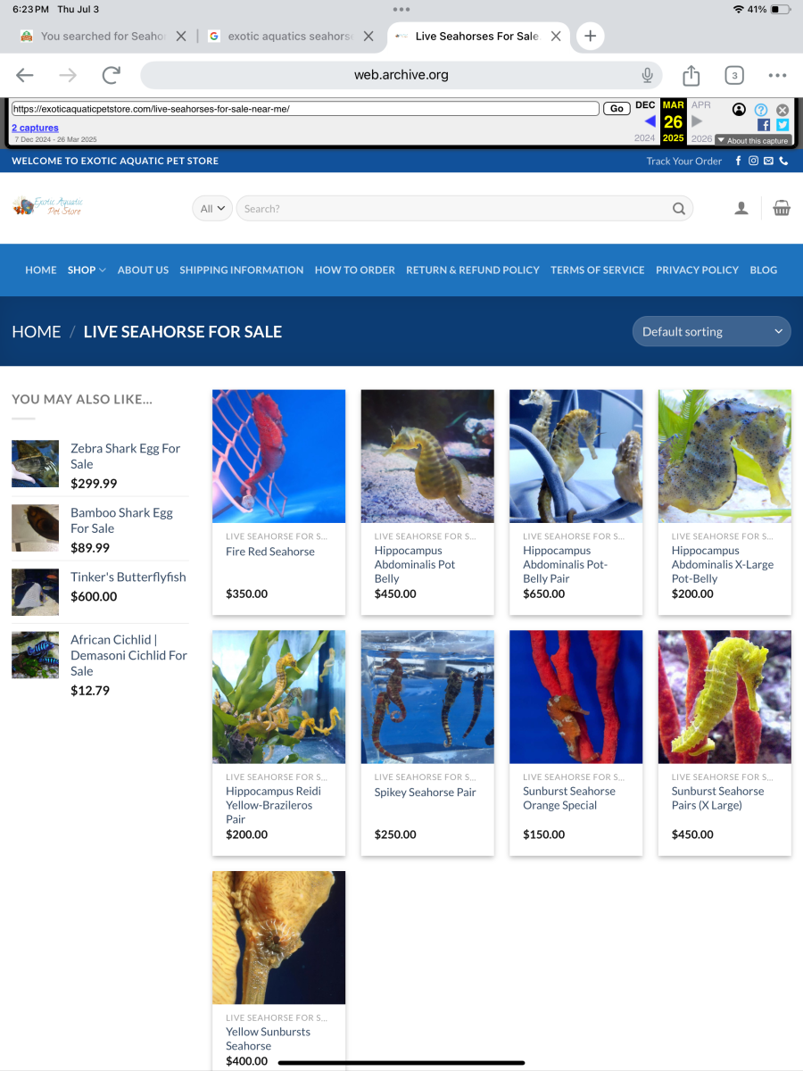Go to previous Wayback capture blue arrow
Screen dimensions: 803x1071
[x=650, y=121]
